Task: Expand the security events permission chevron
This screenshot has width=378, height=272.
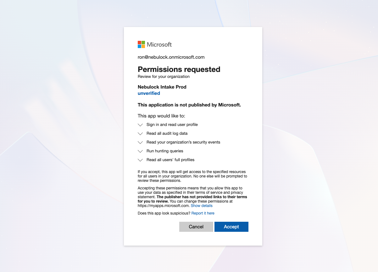Action: click(140, 142)
